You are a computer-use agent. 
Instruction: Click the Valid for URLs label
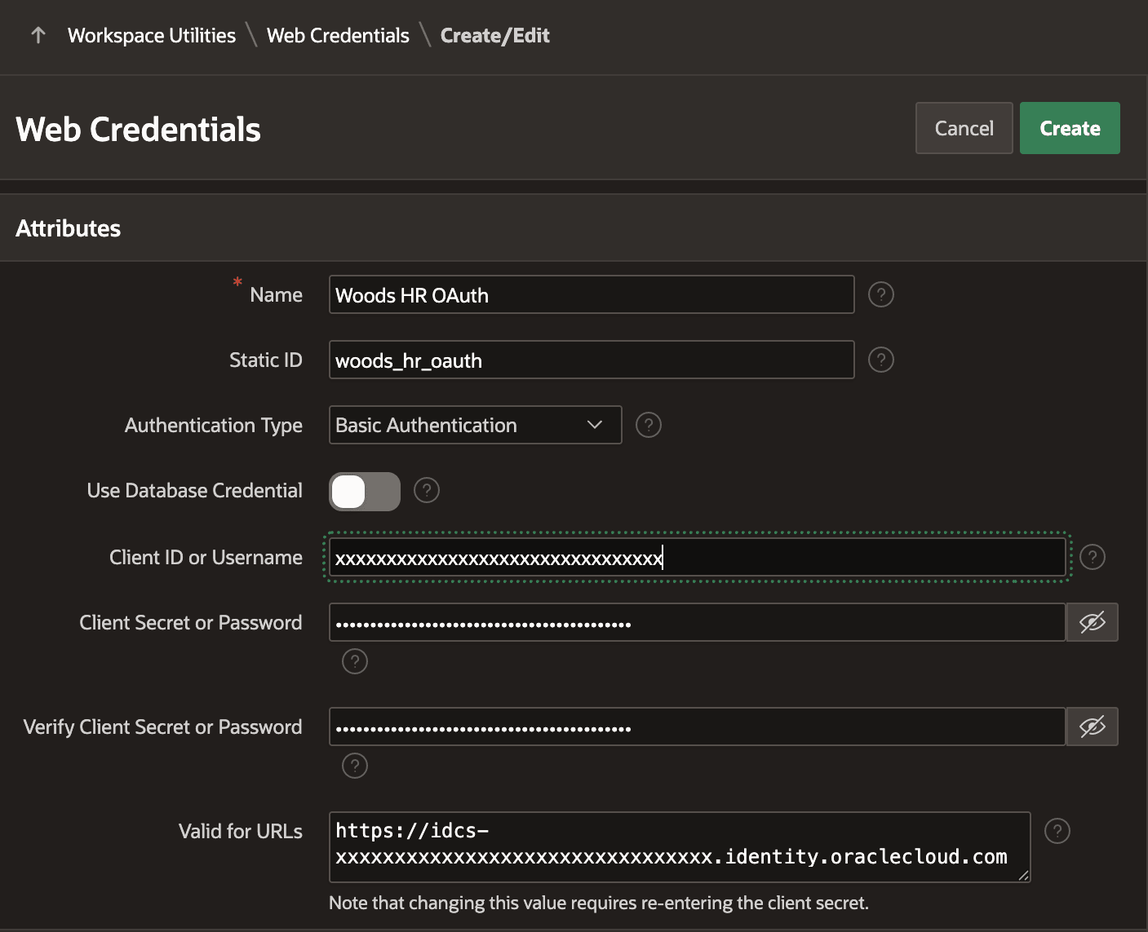240,831
